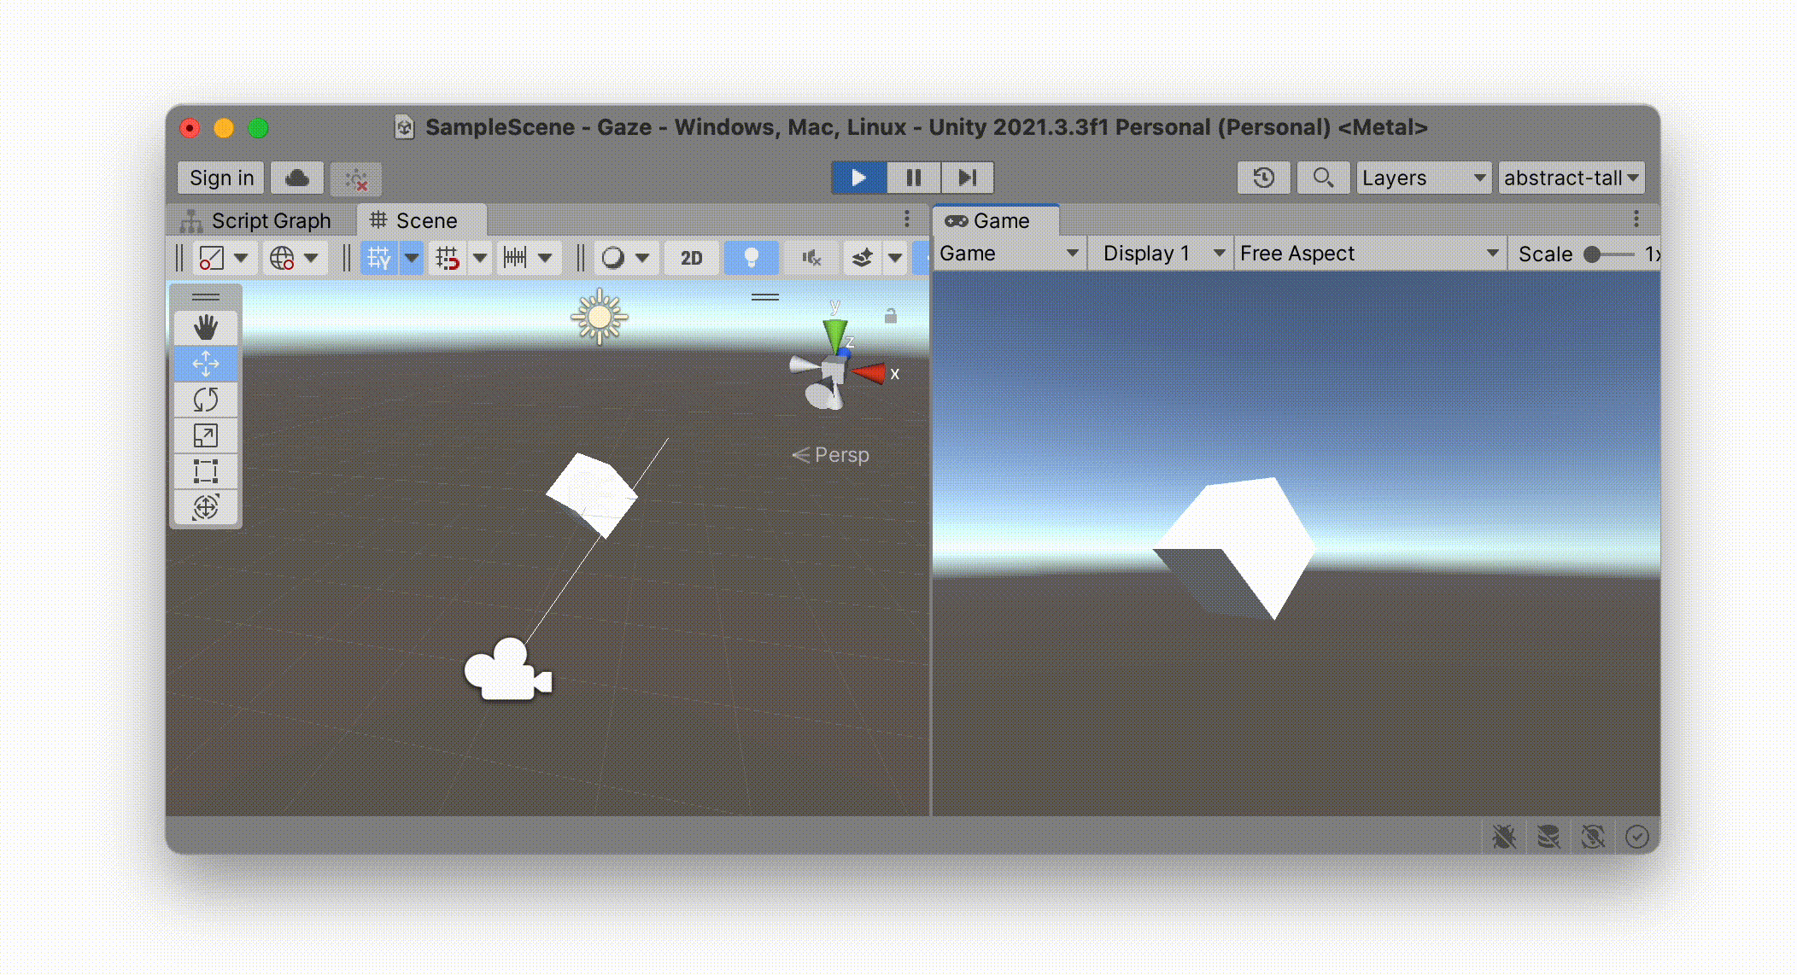Click the Sign in button
Screen dimensions: 1797x975
[221, 178]
